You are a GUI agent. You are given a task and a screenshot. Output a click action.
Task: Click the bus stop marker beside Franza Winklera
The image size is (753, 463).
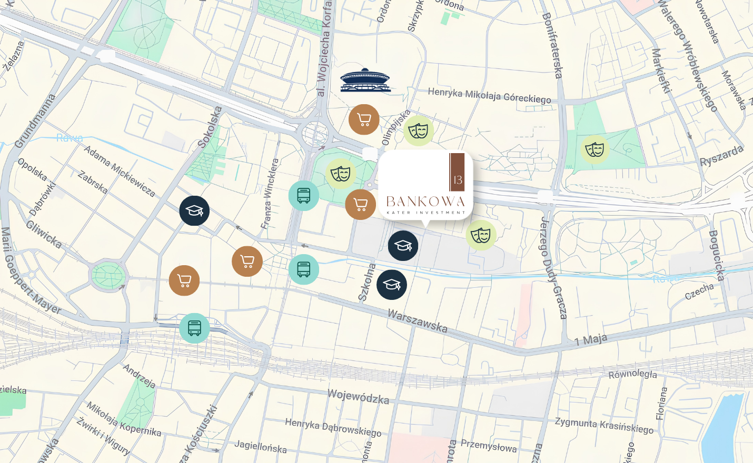(304, 196)
